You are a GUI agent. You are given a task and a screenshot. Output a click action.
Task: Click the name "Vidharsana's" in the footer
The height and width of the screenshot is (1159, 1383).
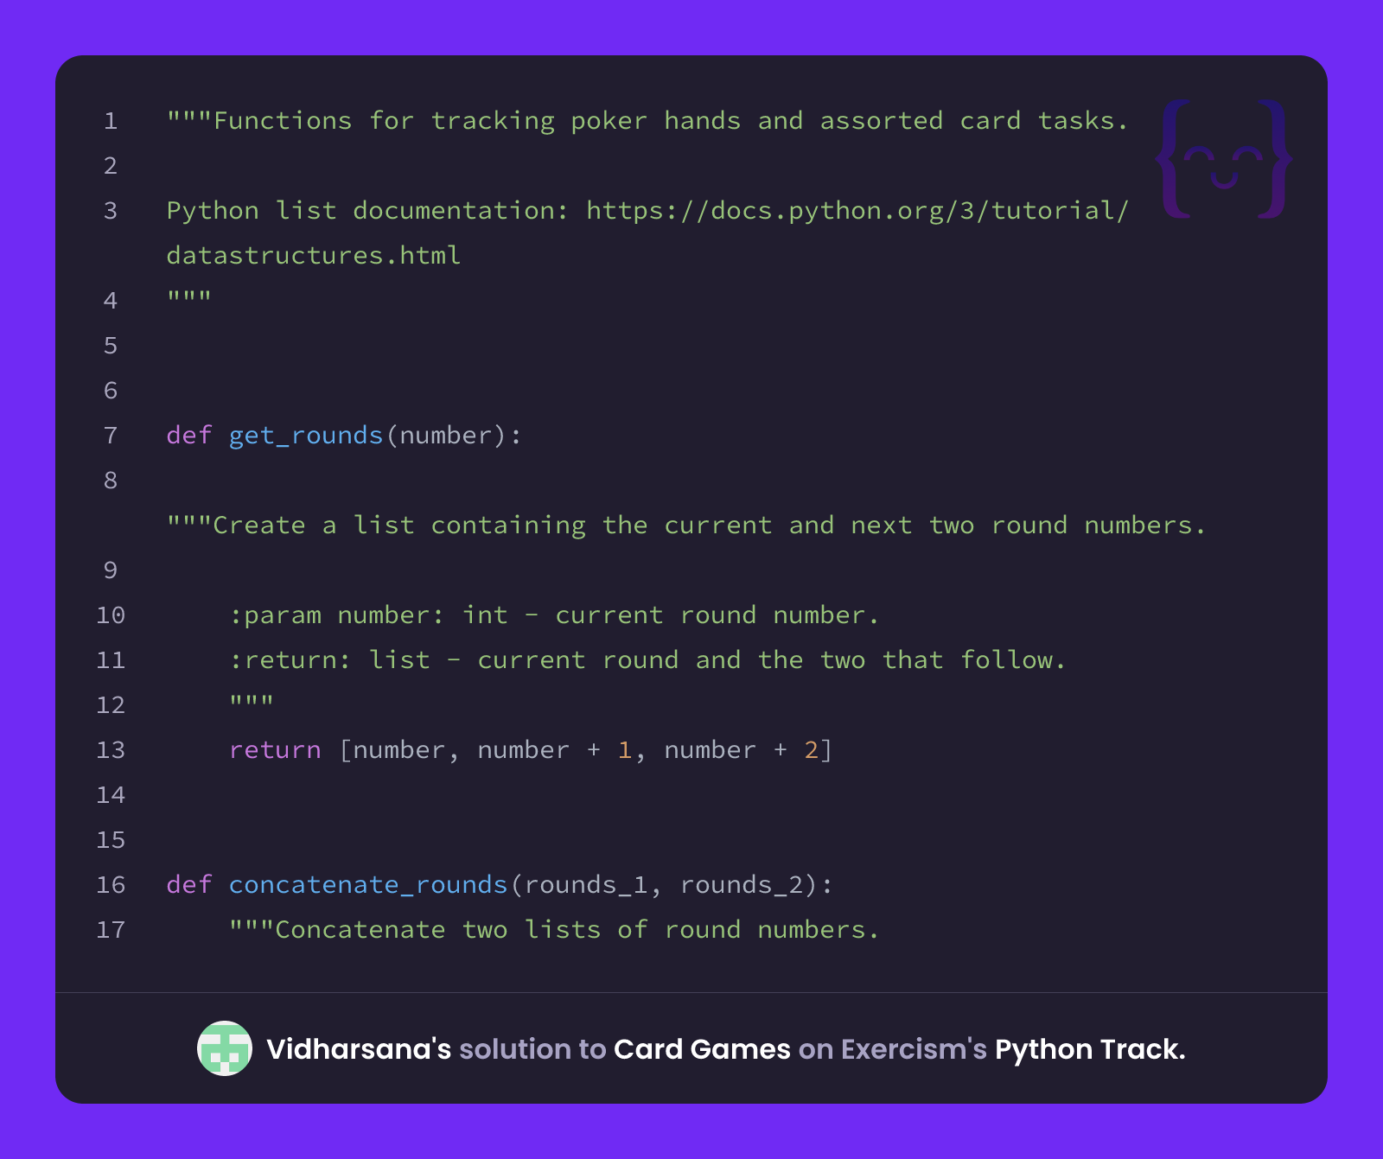point(359,1049)
